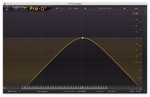Click the Undo arrow icon
Viewport: 150px width, 97px height.
click(x=57, y=8)
